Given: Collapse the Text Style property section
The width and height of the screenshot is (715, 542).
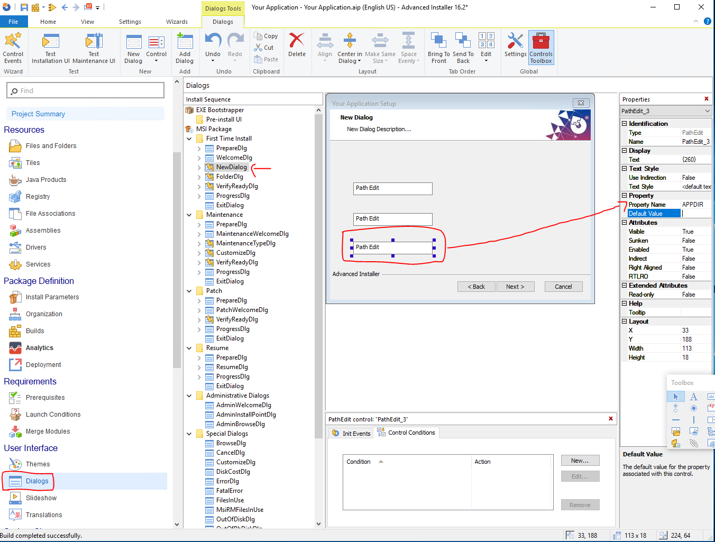Looking at the screenshot, I should pos(624,169).
